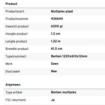Image resolution: width=105 pixels, height=105 pixels.
Task: Click the Gewicht product label
Action: (17, 27)
